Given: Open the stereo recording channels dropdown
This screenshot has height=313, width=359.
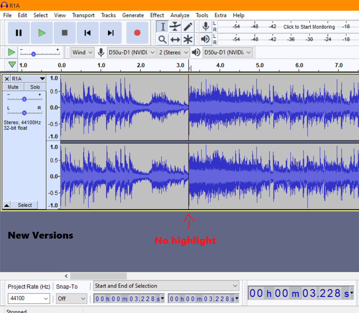Looking at the screenshot, I should click(174, 52).
